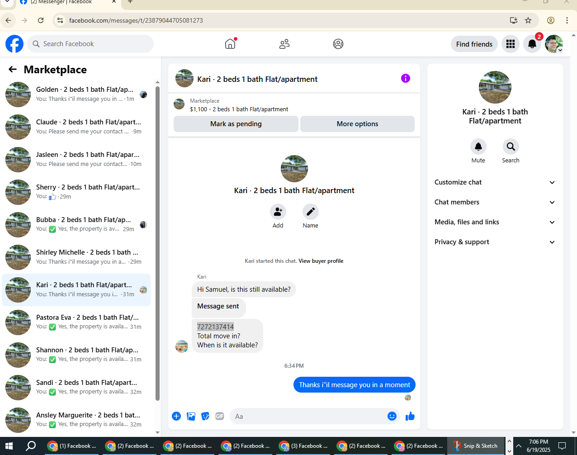Mute the conversation with Kari
Screen dimensions: 577x455
tap(478, 147)
